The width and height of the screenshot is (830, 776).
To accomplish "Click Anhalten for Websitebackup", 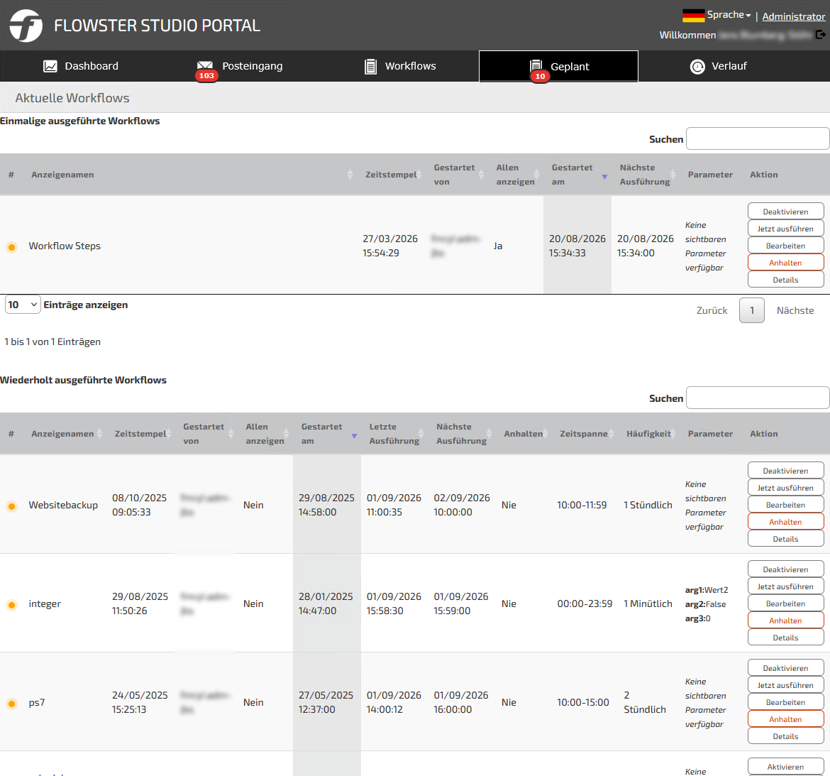I will point(785,521).
